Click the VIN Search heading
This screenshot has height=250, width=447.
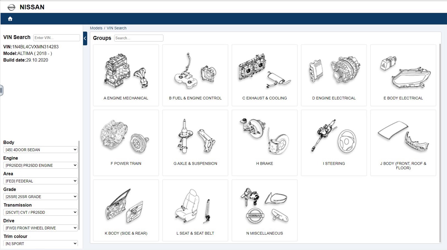click(17, 37)
